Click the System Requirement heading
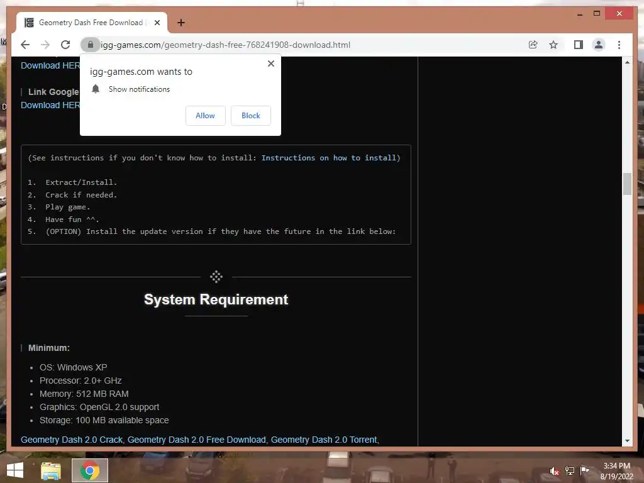 coord(216,299)
